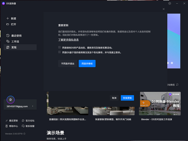Open the 了解更多隐私信息 link

tap(68, 40)
